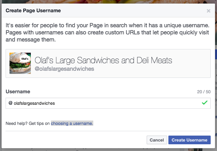This screenshot has width=217, height=151.
Task: Click Olaf's Large Sandwiches and Deli Meats title
Action: click(103, 60)
